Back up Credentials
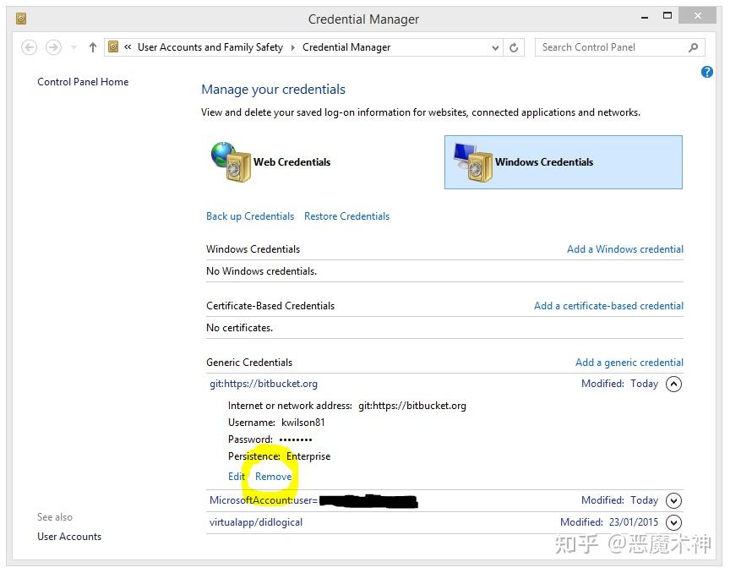Screen dimensions: 730x573 pyautogui.click(x=249, y=216)
